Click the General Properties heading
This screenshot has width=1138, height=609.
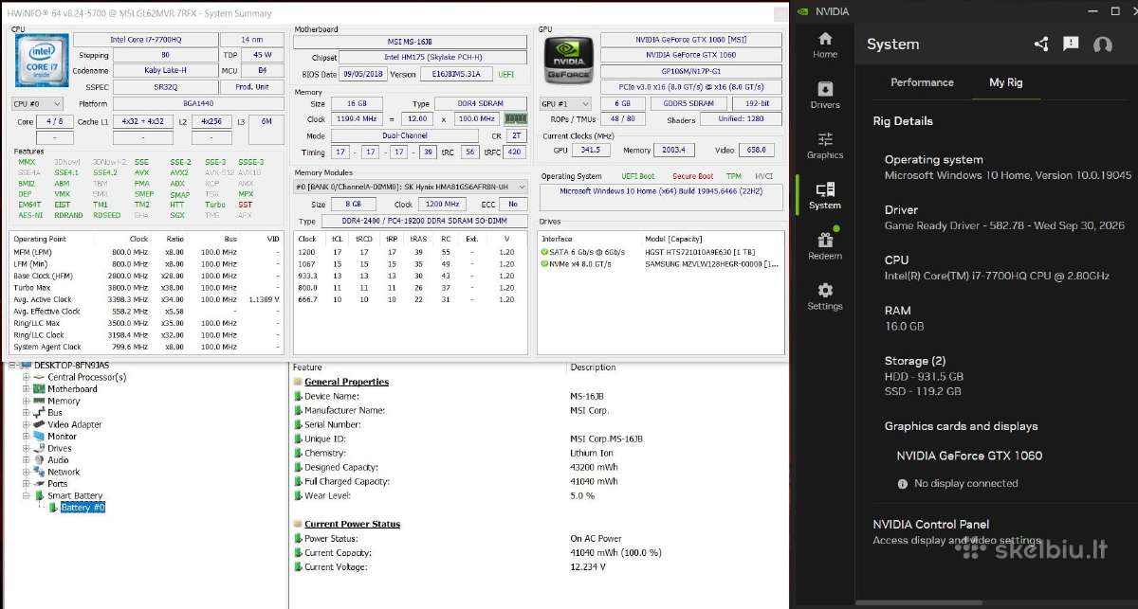346,382
